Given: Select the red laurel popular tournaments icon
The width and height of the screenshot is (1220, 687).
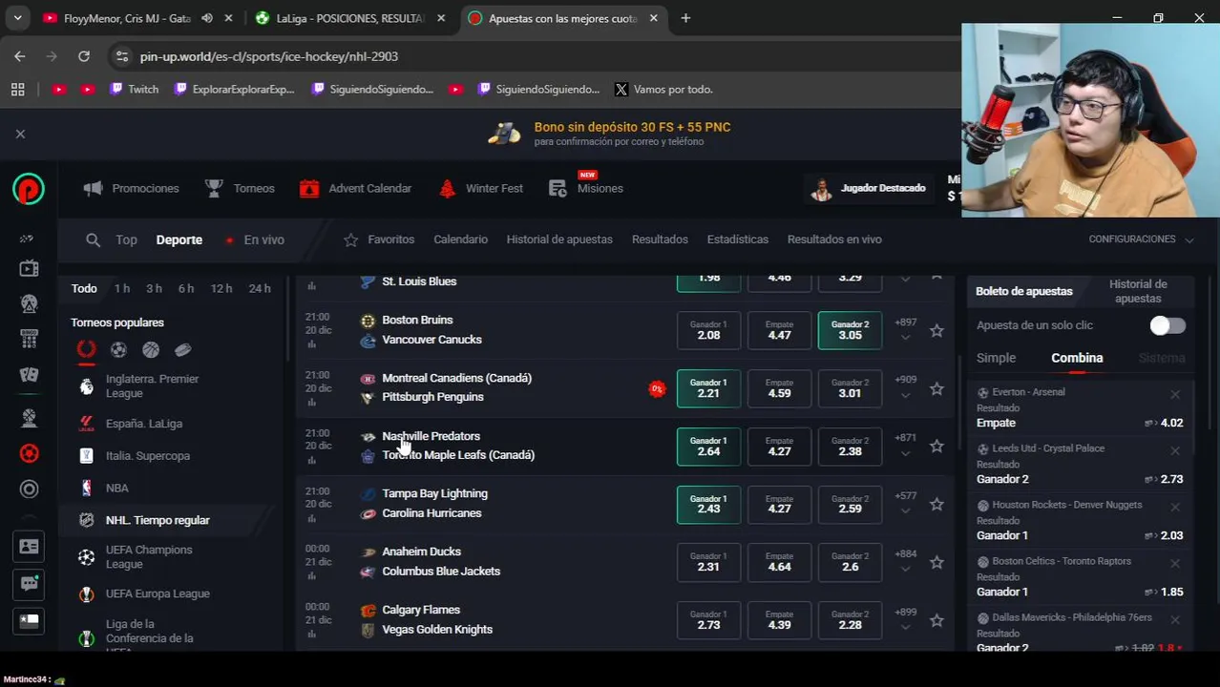Looking at the screenshot, I should 86,349.
